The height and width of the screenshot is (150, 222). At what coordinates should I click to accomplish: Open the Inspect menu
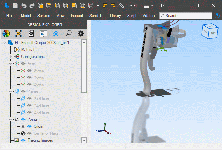click(x=77, y=16)
